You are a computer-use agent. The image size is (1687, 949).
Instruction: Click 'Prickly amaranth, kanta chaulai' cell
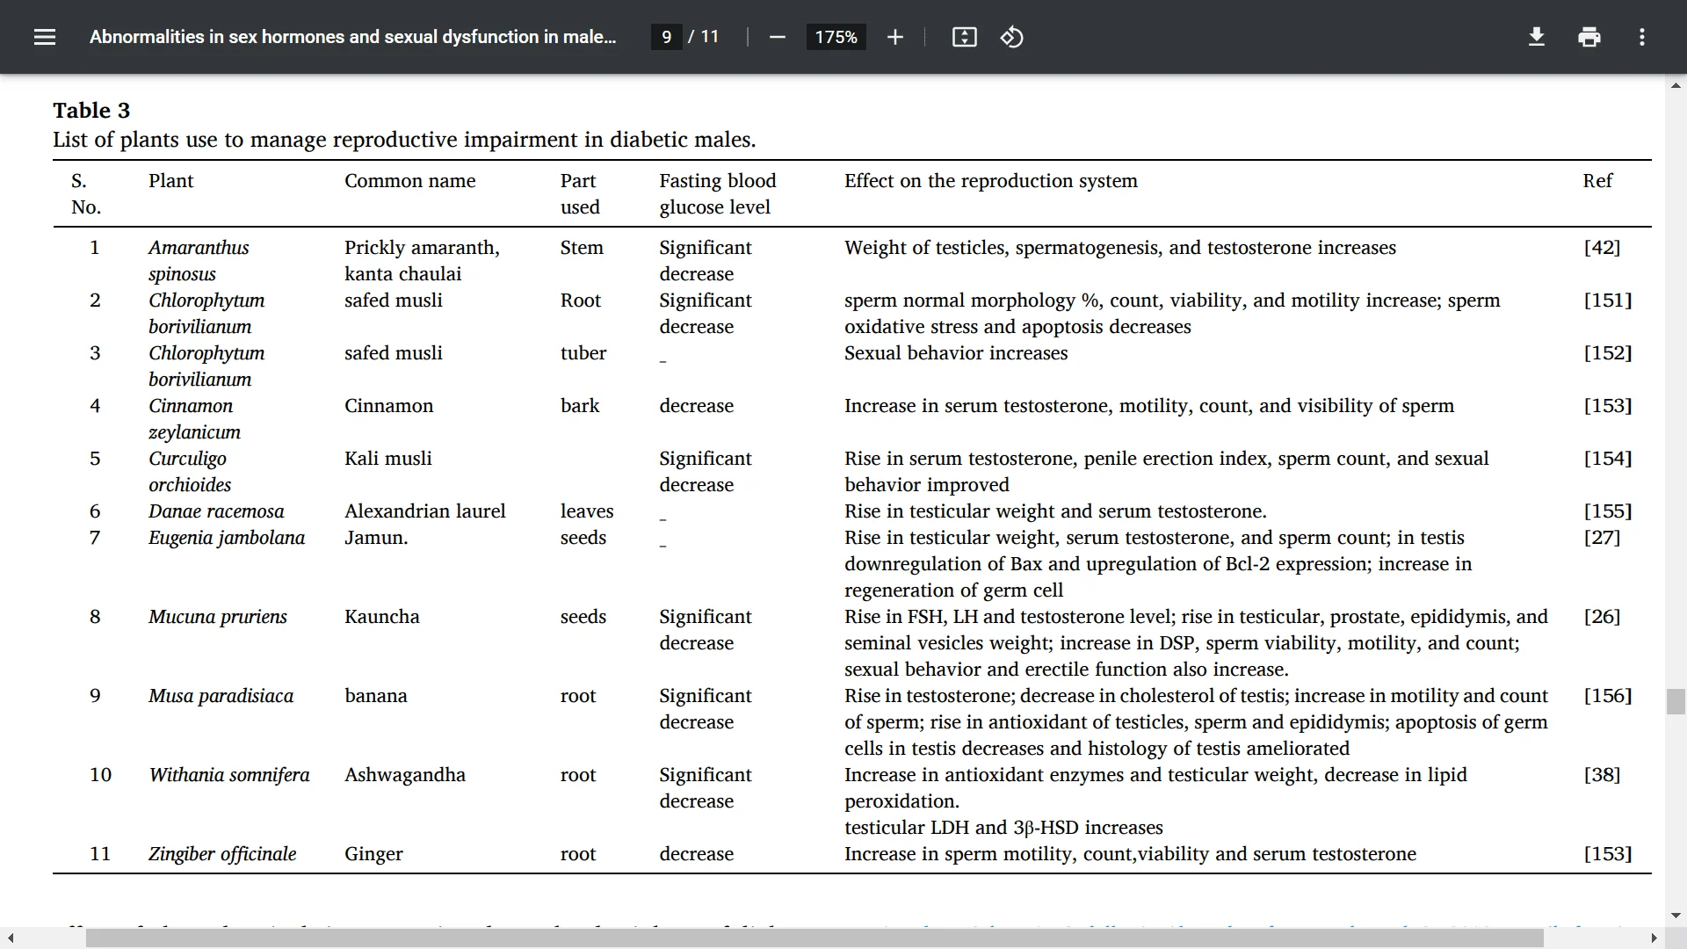tap(422, 260)
